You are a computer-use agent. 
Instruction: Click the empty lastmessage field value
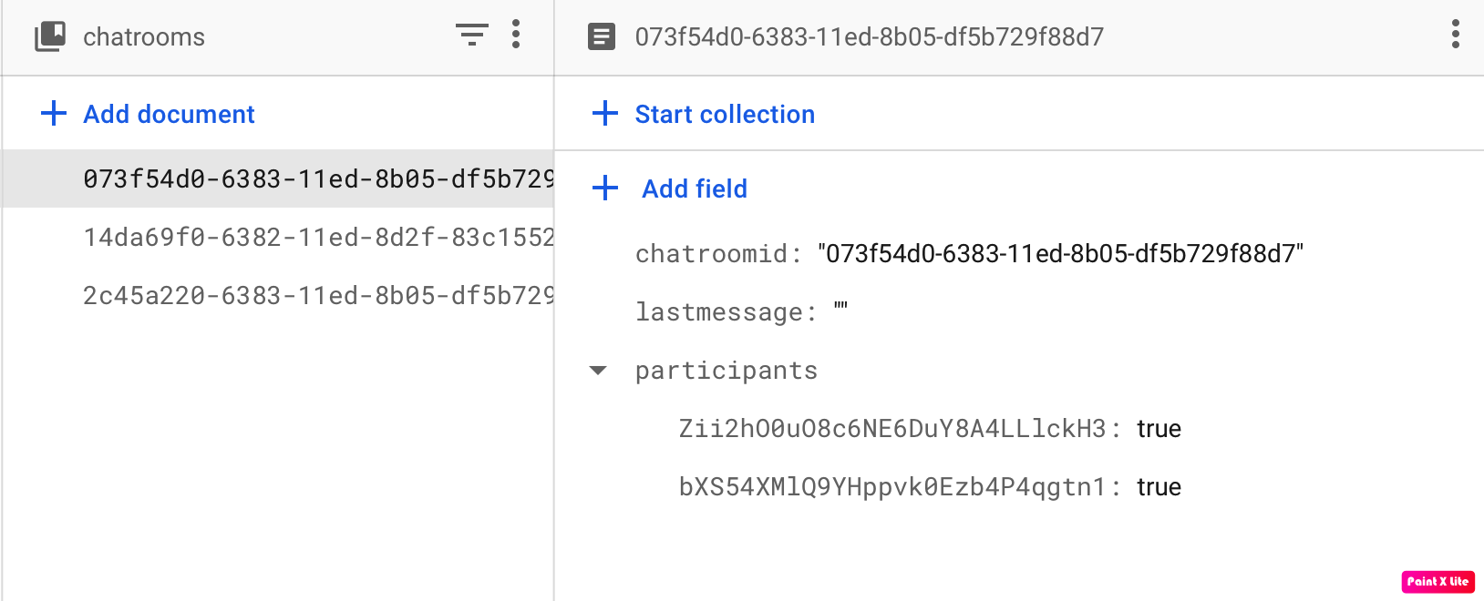point(840,311)
